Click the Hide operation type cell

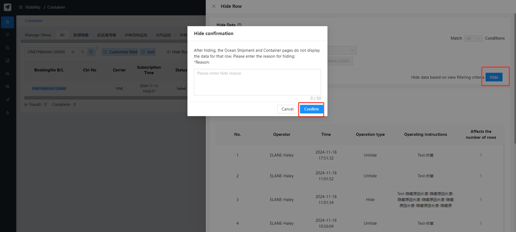(370, 199)
